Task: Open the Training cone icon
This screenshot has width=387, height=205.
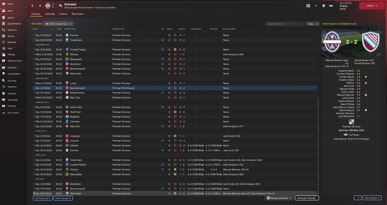Action: pyautogui.click(x=3, y=54)
